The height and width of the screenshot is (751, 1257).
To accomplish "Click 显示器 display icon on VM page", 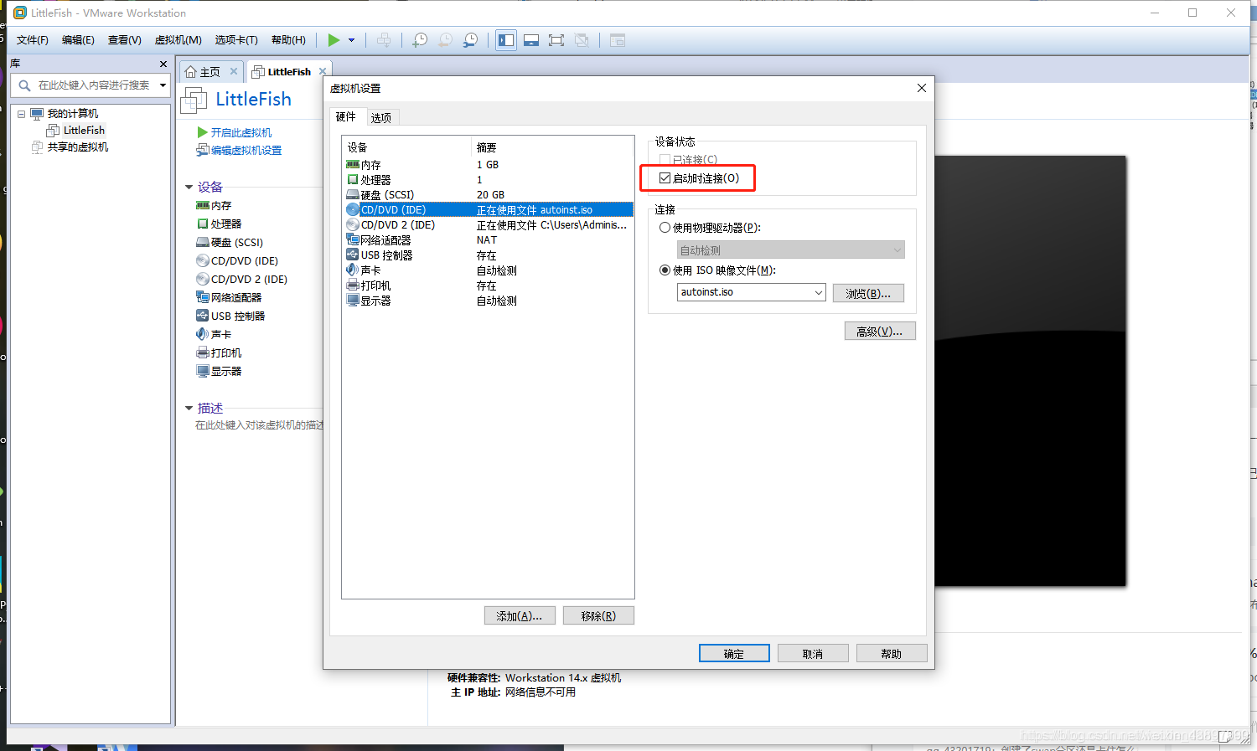I will coord(203,372).
